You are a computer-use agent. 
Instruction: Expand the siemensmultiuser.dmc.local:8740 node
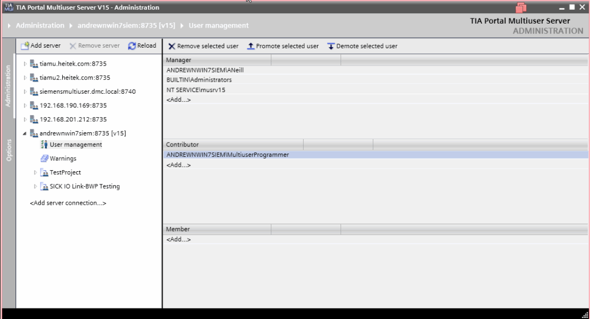coord(25,91)
